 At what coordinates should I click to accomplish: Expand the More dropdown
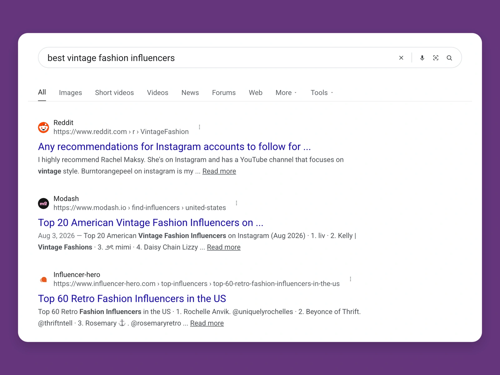tap(286, 92)
